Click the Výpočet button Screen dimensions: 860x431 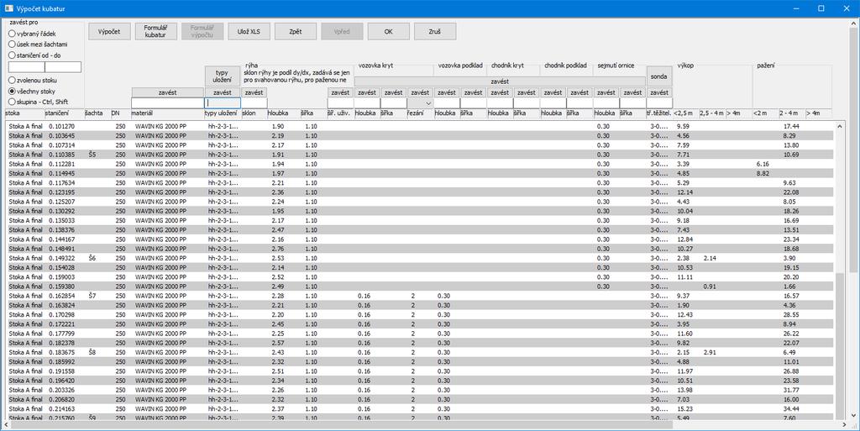109,31
